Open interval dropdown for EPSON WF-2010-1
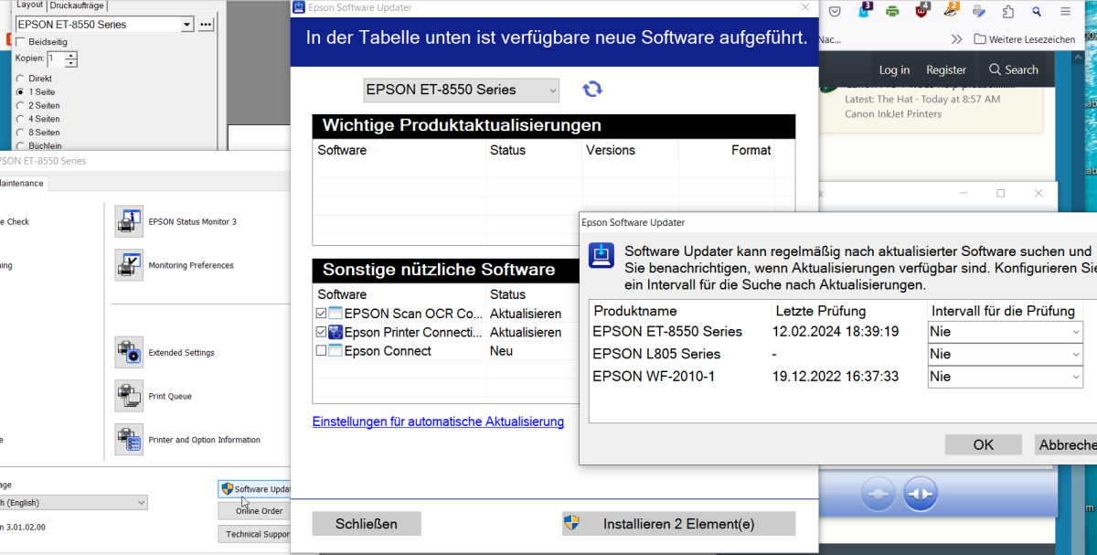 1005,377
